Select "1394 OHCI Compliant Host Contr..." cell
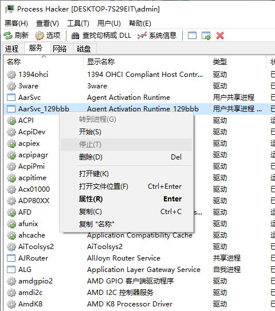275x311 pixels. (x=145, y=75)
